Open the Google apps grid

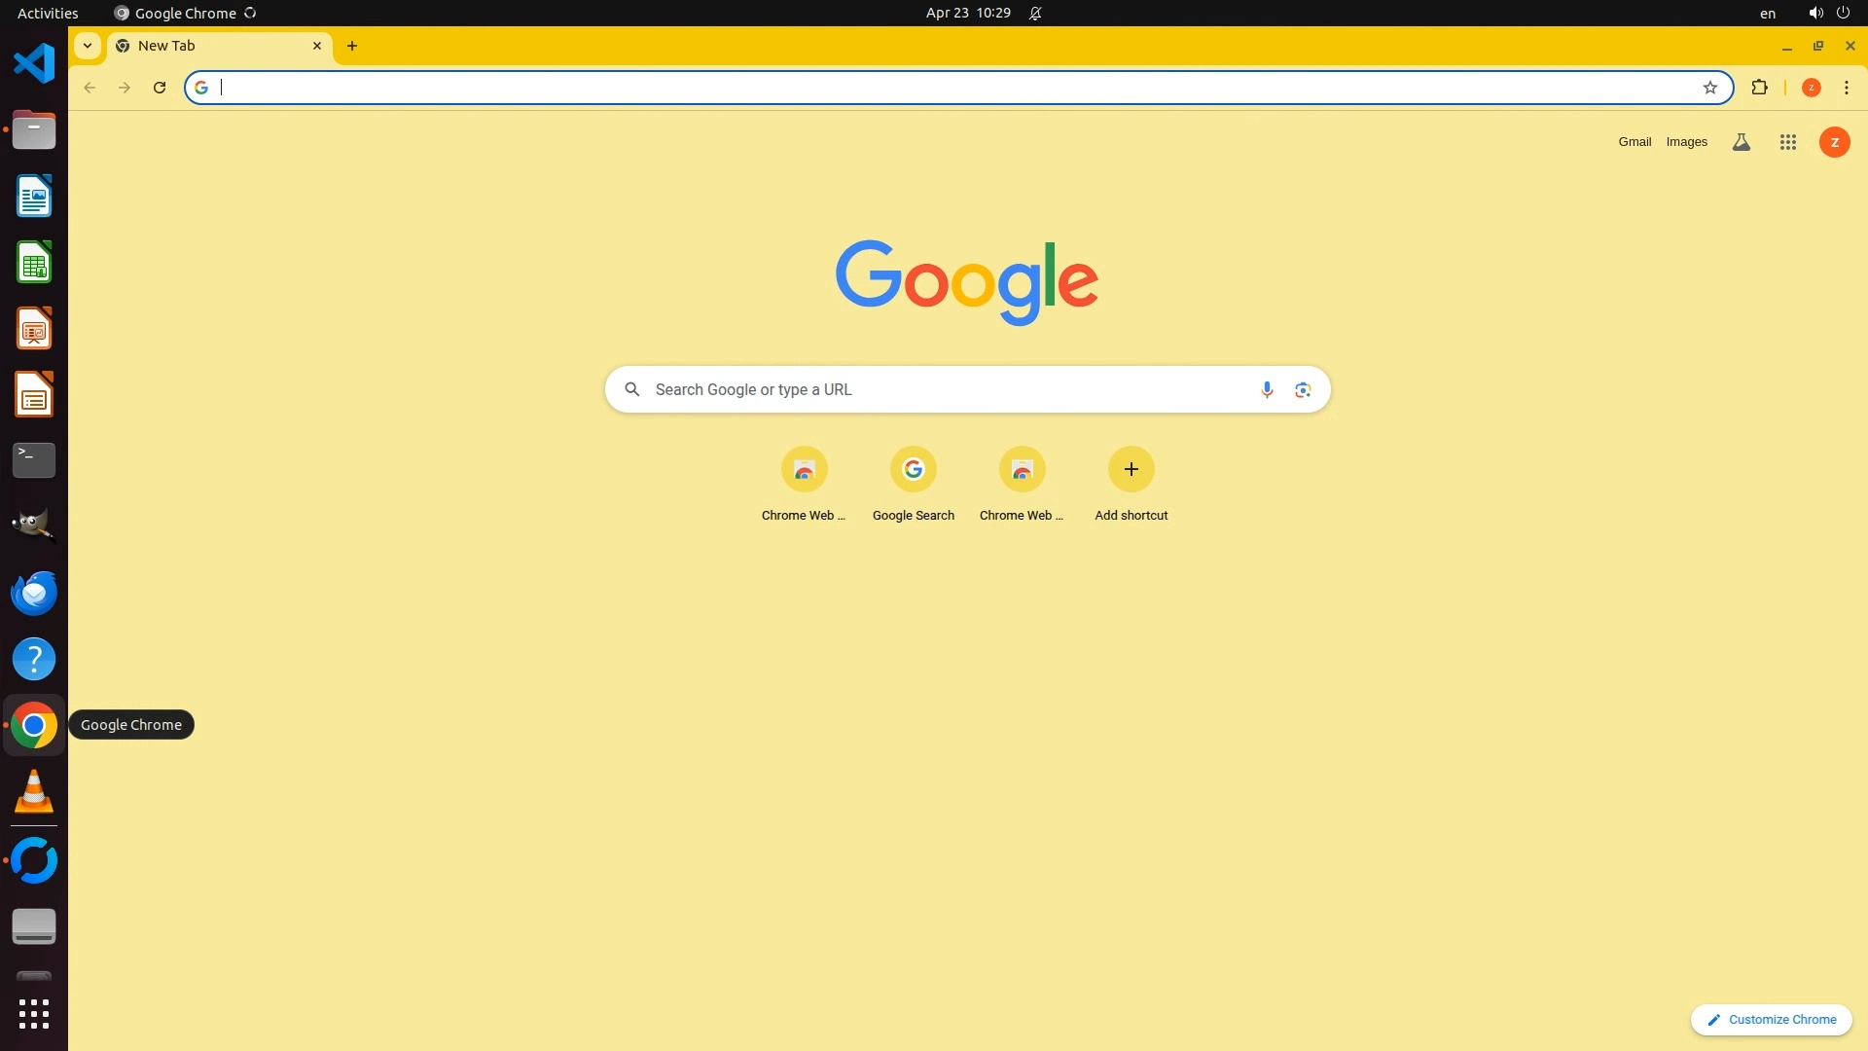[x=1787, y=142]
